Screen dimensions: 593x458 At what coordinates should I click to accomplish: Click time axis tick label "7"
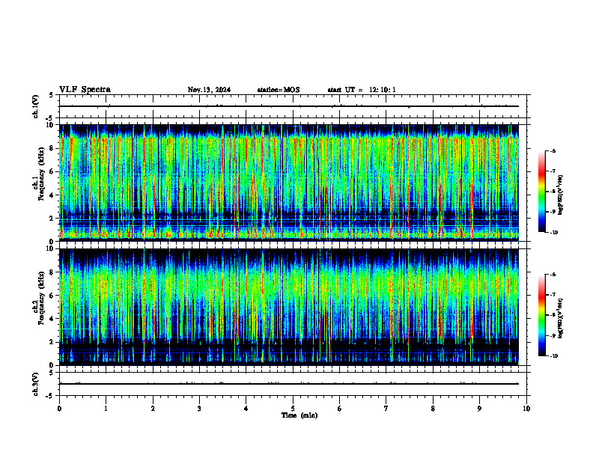click(x=386, y=409)
